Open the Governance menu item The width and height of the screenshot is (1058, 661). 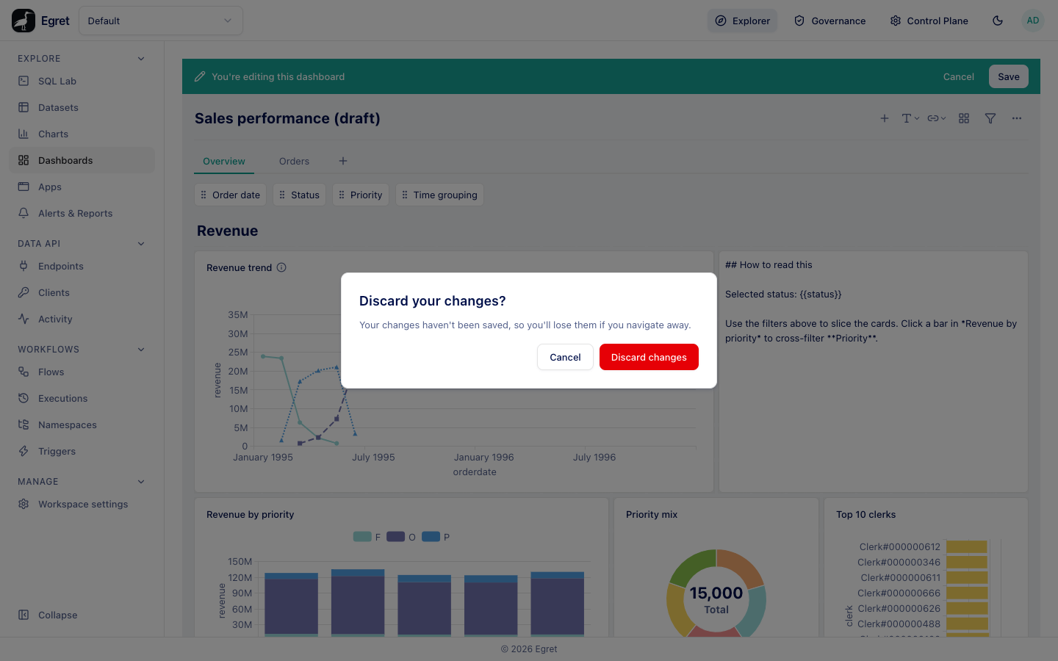pos(830,21)
